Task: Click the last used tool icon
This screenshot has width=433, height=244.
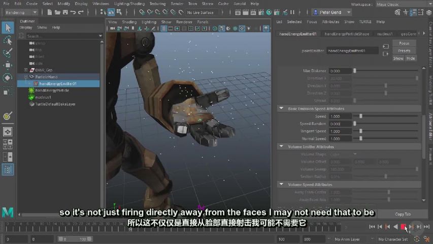Action: point(8,116)
